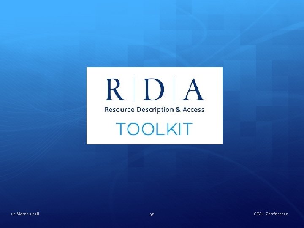Click the large 'D' letter in logo
This screenshot has width=304, height=228.
[x=154, y=89]
